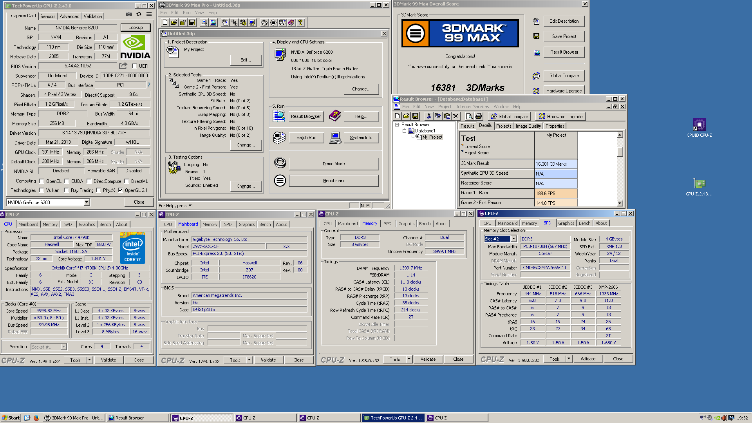This screenshot has height=423, width=752.
Task: Open the NVIDIA GeForce 6200 GPU dropdown
Action: tap(87, 202)
